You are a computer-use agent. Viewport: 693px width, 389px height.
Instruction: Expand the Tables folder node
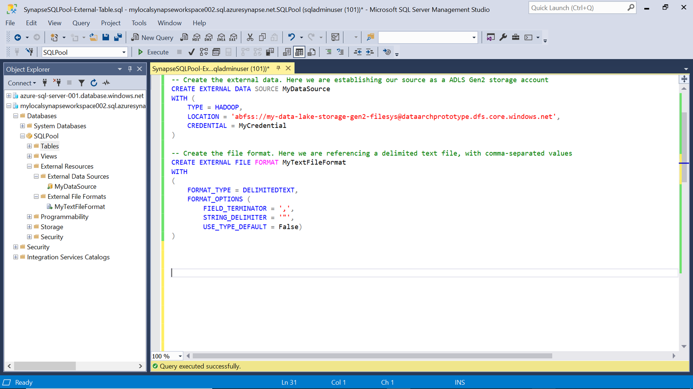coord(29,146)
